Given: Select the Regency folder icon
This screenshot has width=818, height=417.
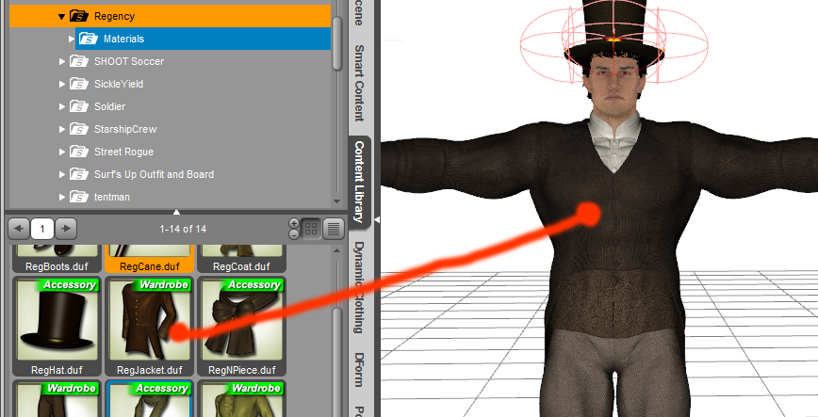Looking at the screenshot, I should [x=79, y=16].
